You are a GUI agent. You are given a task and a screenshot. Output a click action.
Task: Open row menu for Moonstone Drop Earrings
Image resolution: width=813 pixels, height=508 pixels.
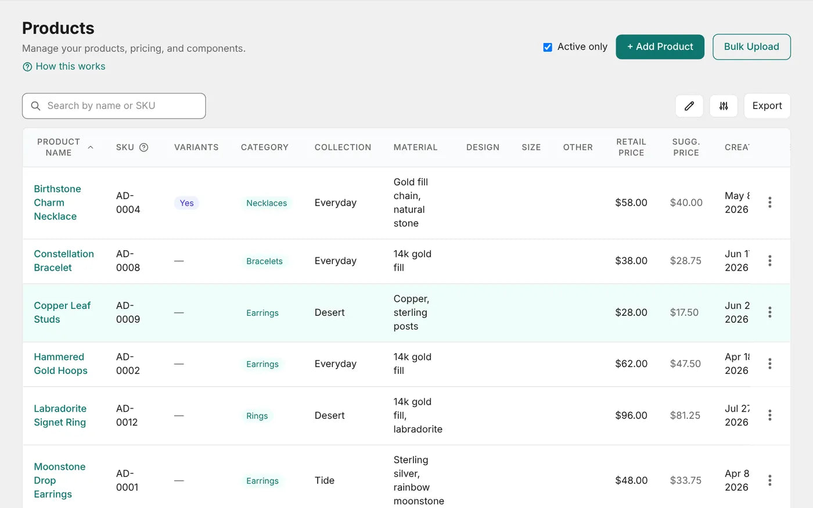tap(770, 481)
